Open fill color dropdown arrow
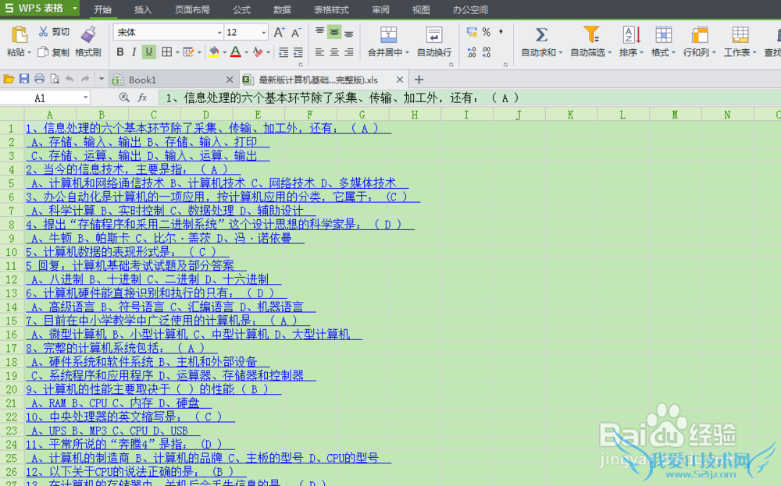781x486 pixels. (x=225, y=52)
